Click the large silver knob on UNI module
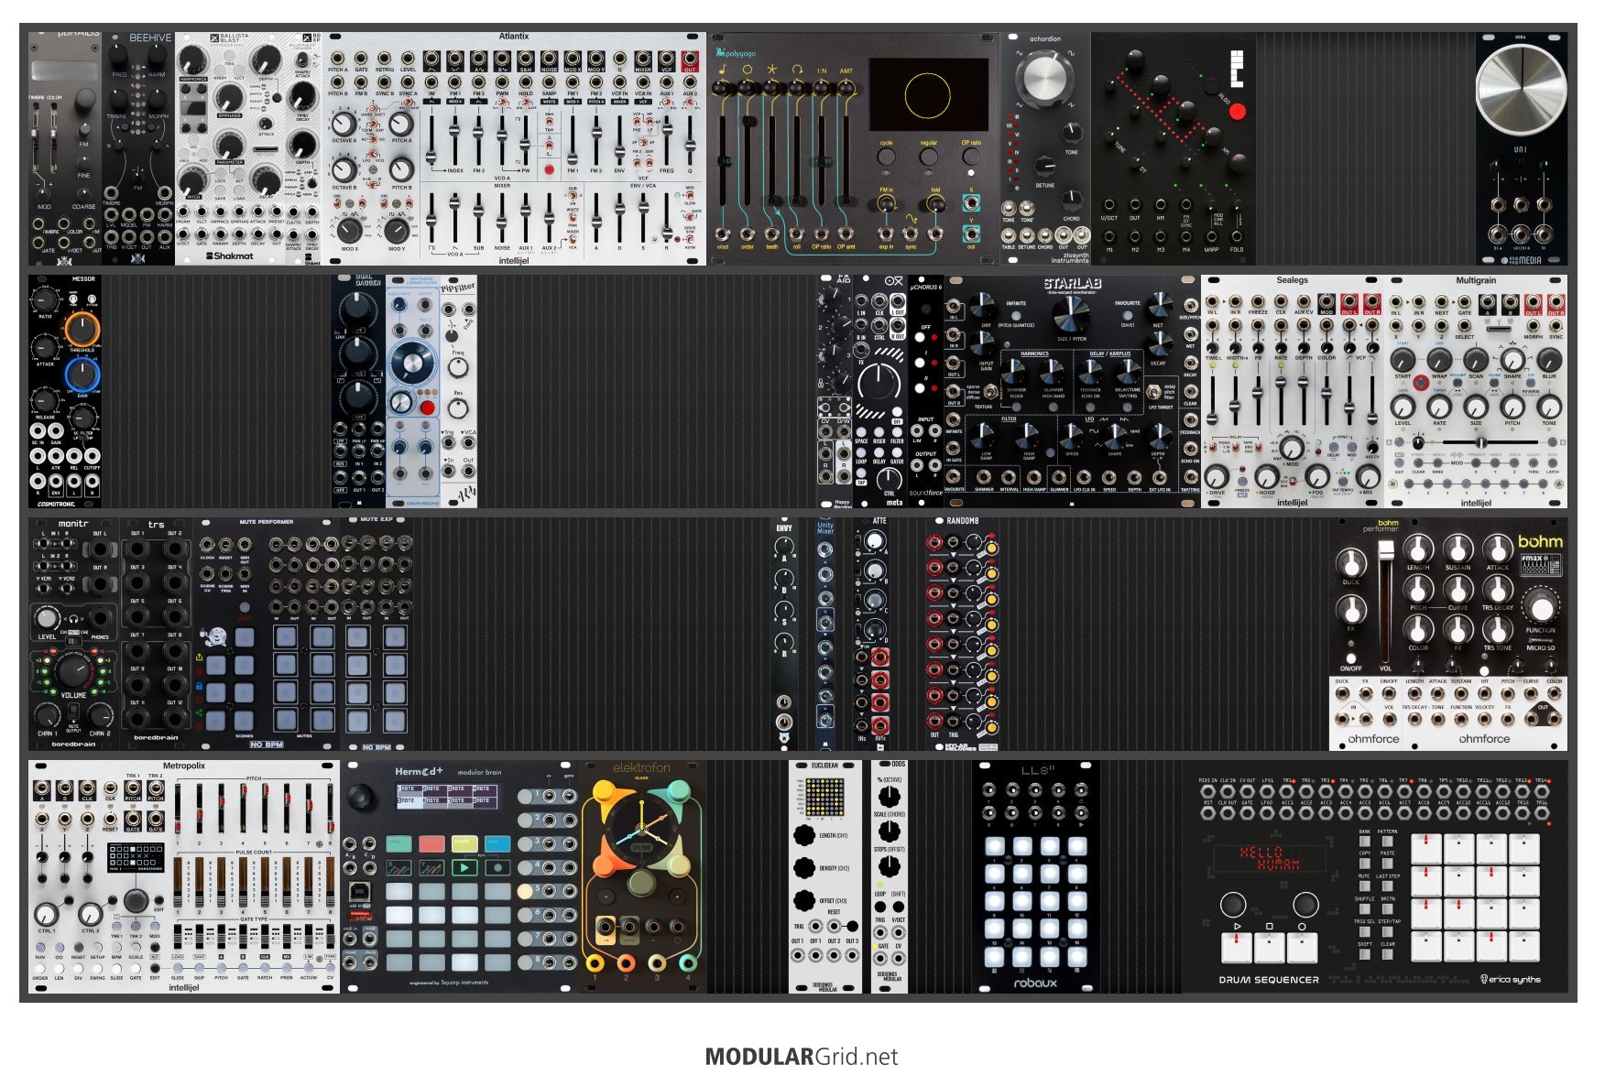The width and height of the screenshot is (1605, 1076). (1521, 90)
